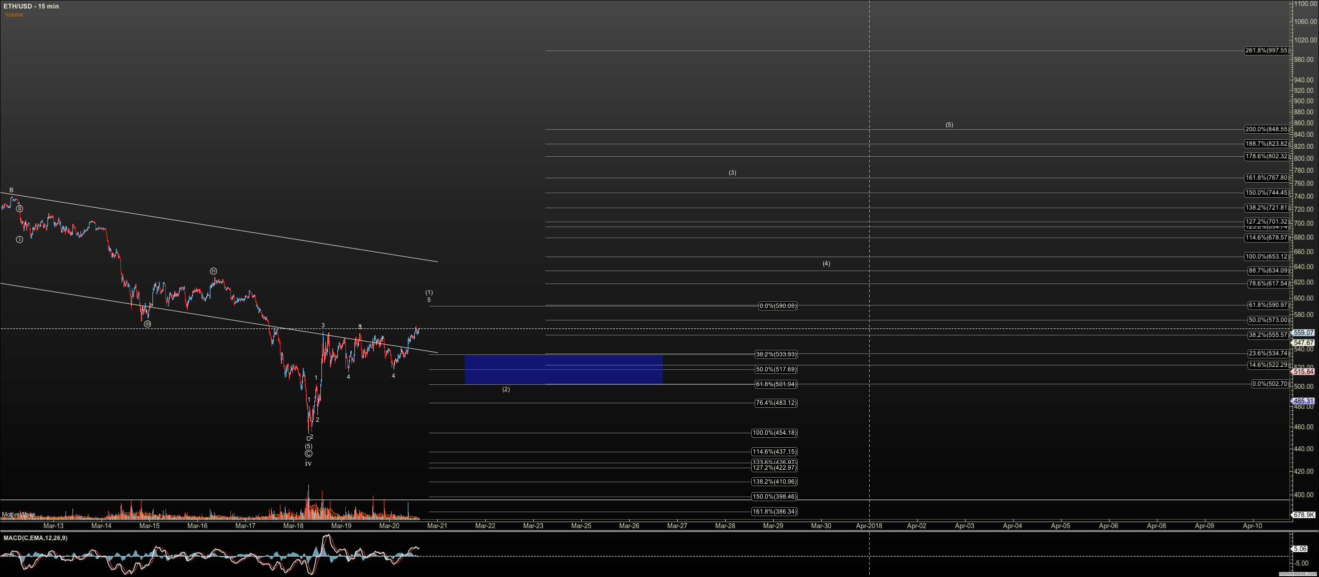Click the circled iii wave label
Screen dimensions: 1319x577
tap(147, 324)
